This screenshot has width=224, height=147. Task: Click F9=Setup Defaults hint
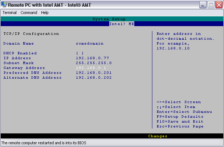[x=180, y=117]
